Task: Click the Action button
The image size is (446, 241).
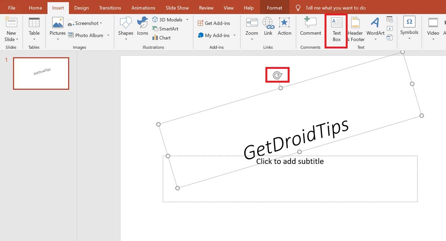Action: [285, 27]
